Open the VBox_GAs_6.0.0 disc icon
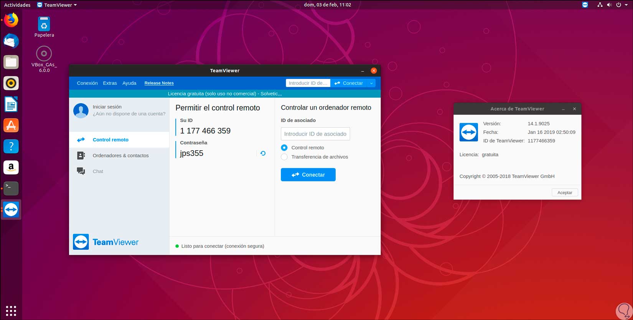Viewport: 633px width, 320px height. (x=44, y=59)
